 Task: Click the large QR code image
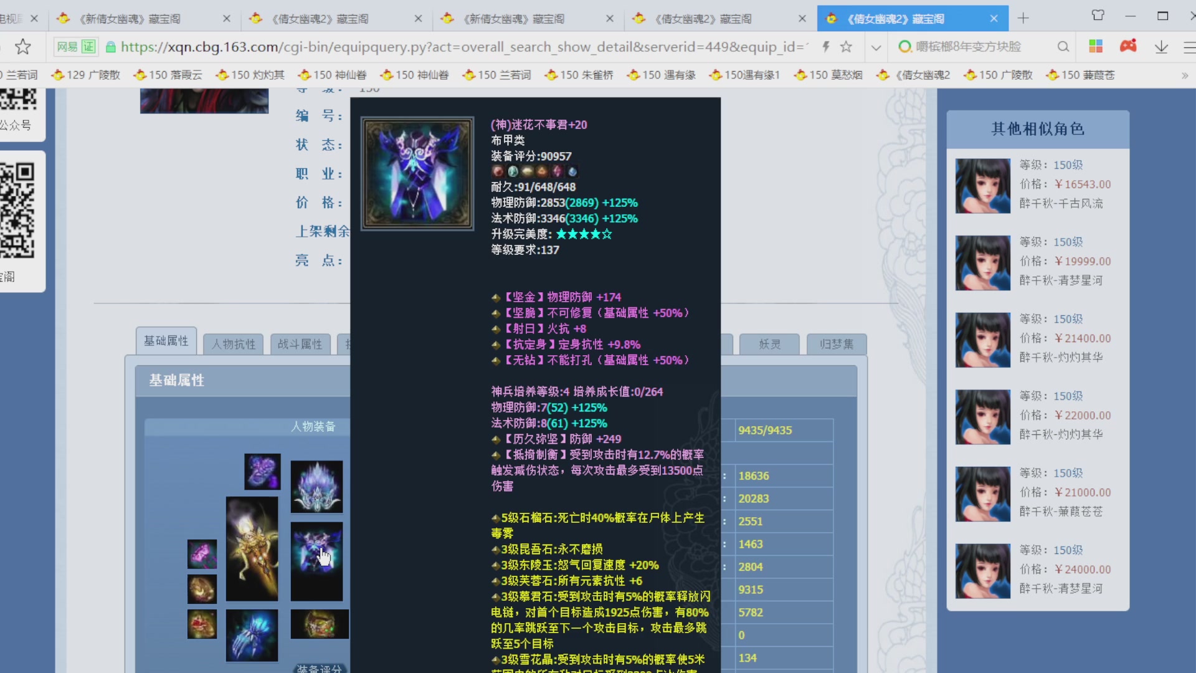pyautogui.click(x=17, y=210)
